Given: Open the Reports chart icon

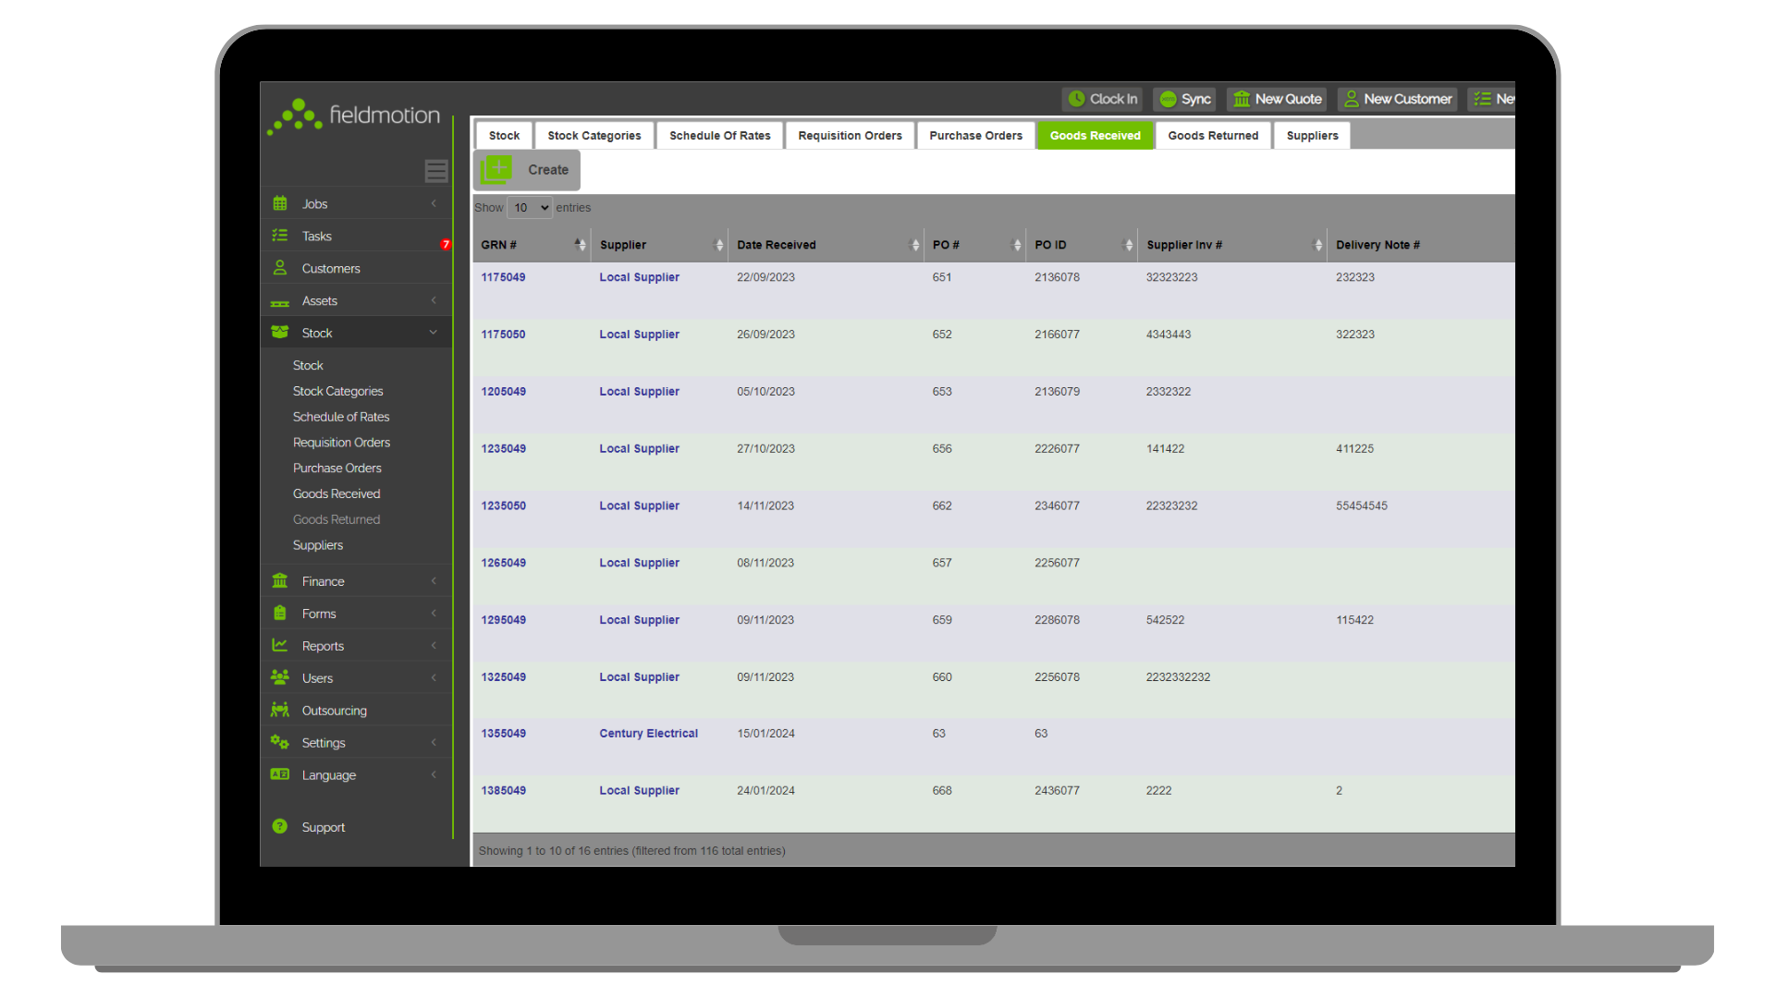Looking at the screenshot, I should coord(280,645).
